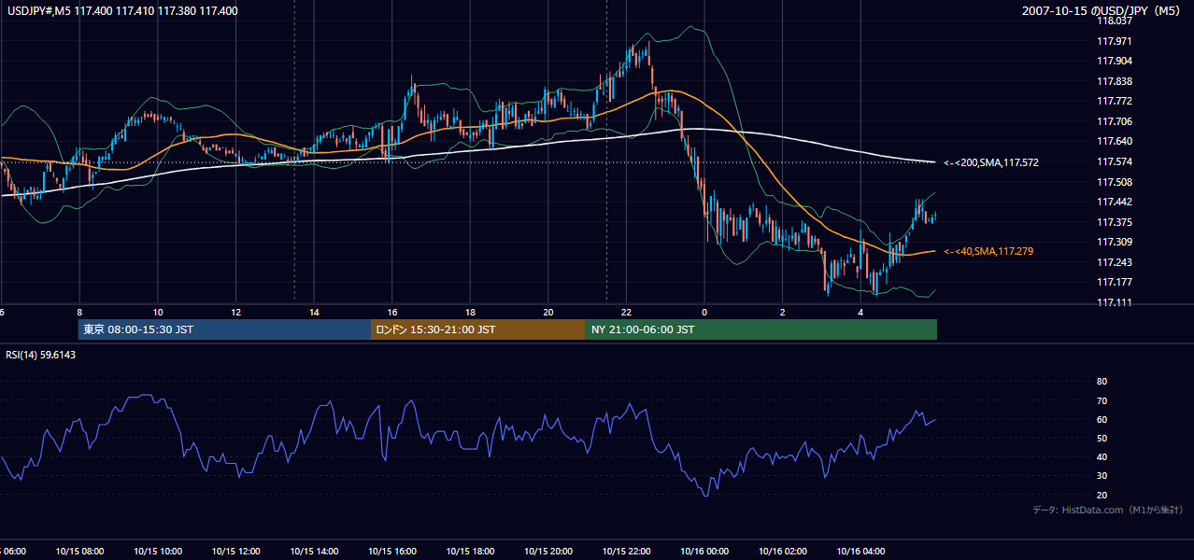Click the price axis value 117.971
The width and height of the screenshot is (1194, 560).
tap(1116, 41)
